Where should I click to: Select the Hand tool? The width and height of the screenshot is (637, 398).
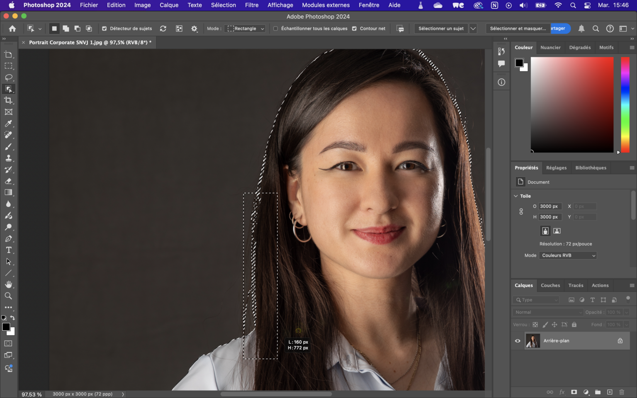(x=8, y=284)
